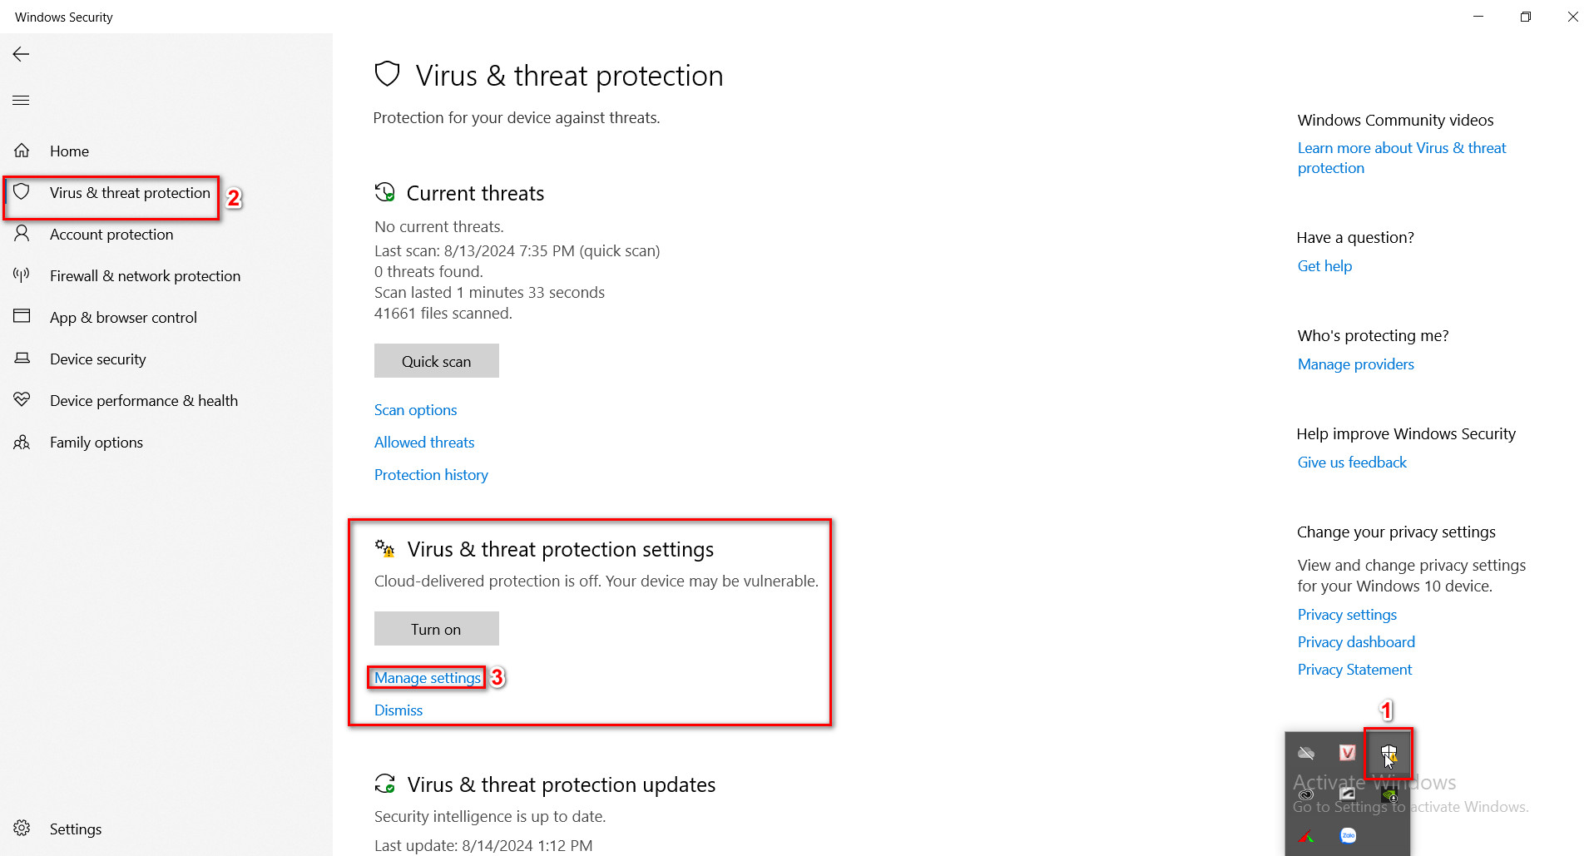Click the Zalo icon in system tray
The height and width of the screenshot is (856, 1594).
click(1348, 835)
